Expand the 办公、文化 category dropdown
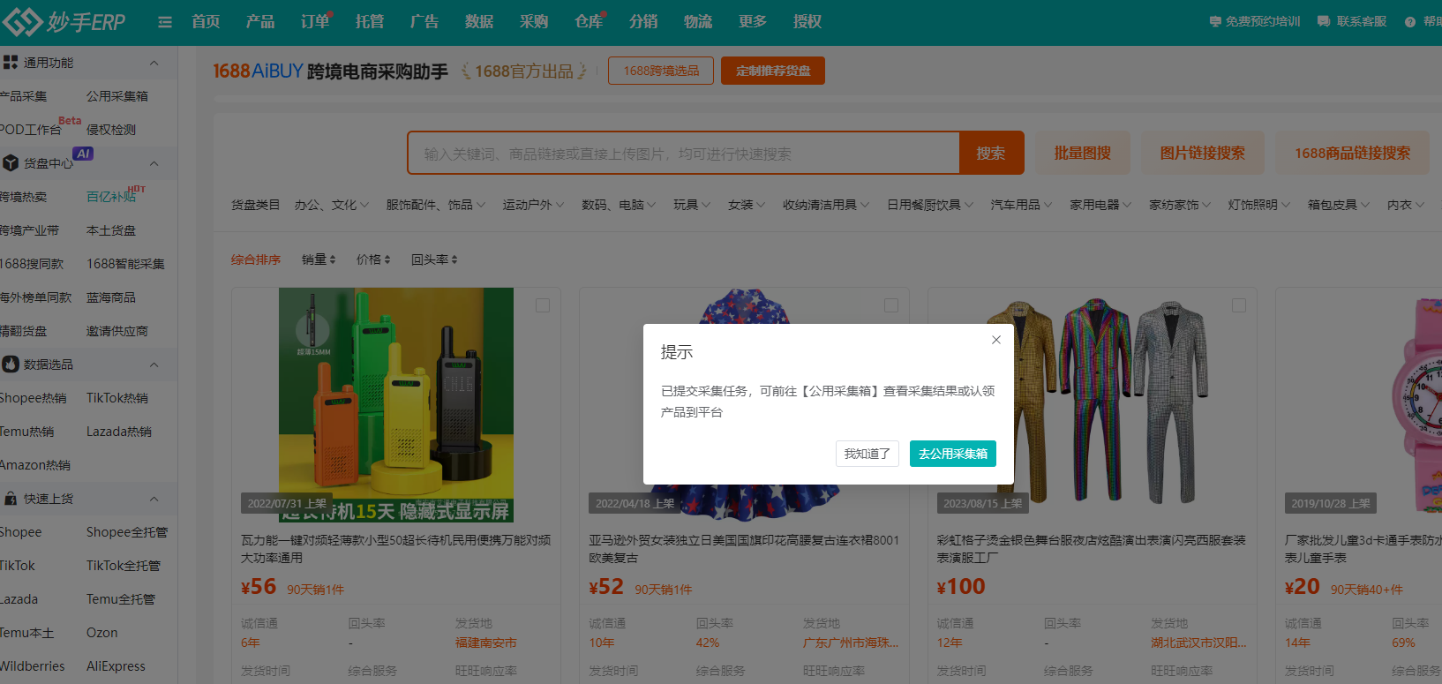 coord(331,205)
